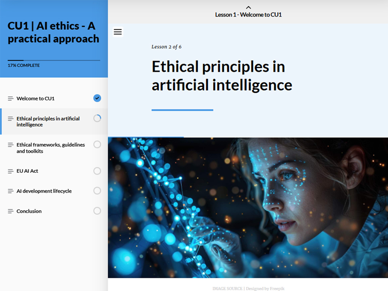Screen dimensions: 388x291
Task: Toggle the hamburger sidebar menu button
Action: [118, 32]
